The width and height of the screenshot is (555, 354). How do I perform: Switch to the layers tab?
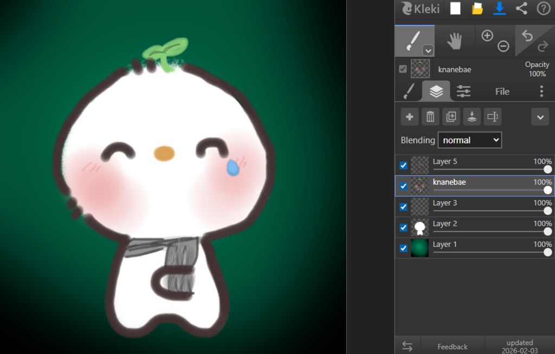coord(436,91)
